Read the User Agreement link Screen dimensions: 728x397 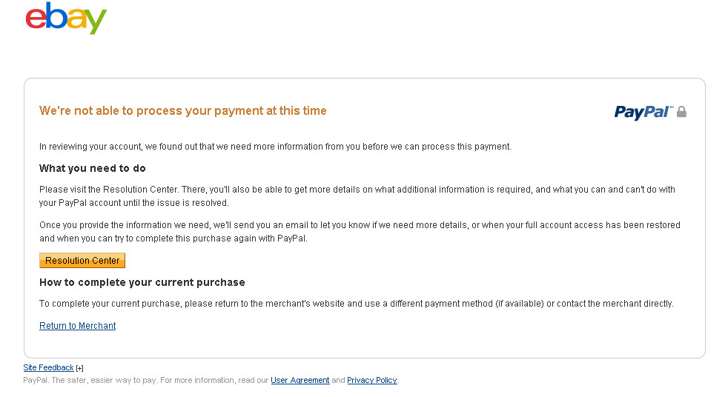click(x=300, y=380)
